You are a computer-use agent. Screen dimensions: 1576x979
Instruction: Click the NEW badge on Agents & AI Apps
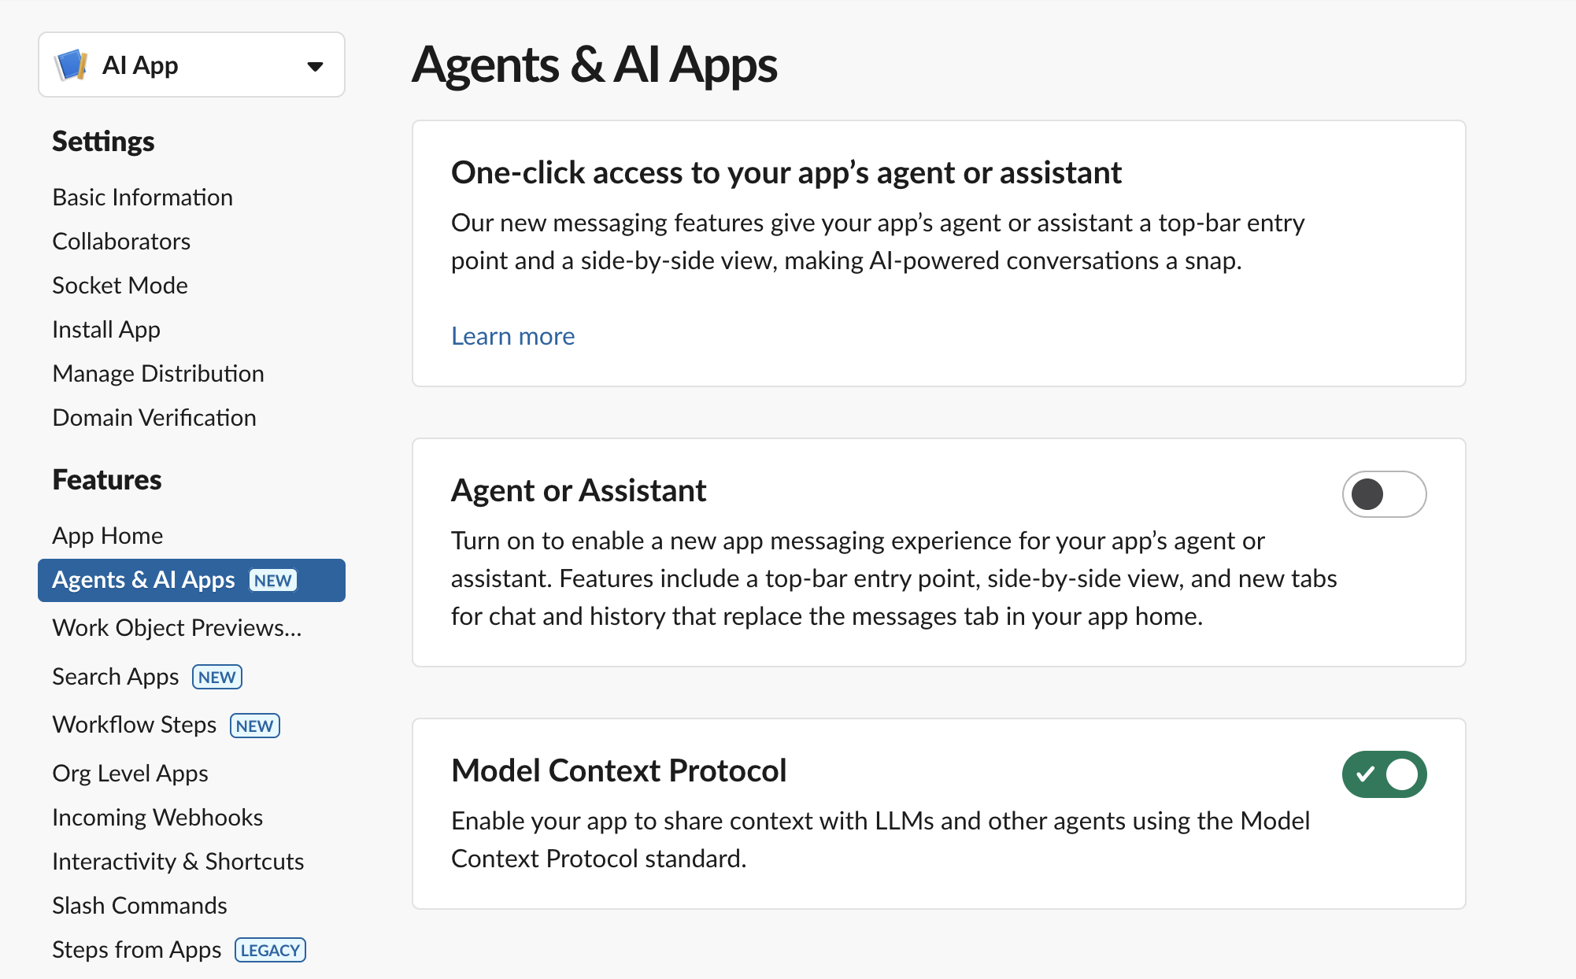point(272,580)
